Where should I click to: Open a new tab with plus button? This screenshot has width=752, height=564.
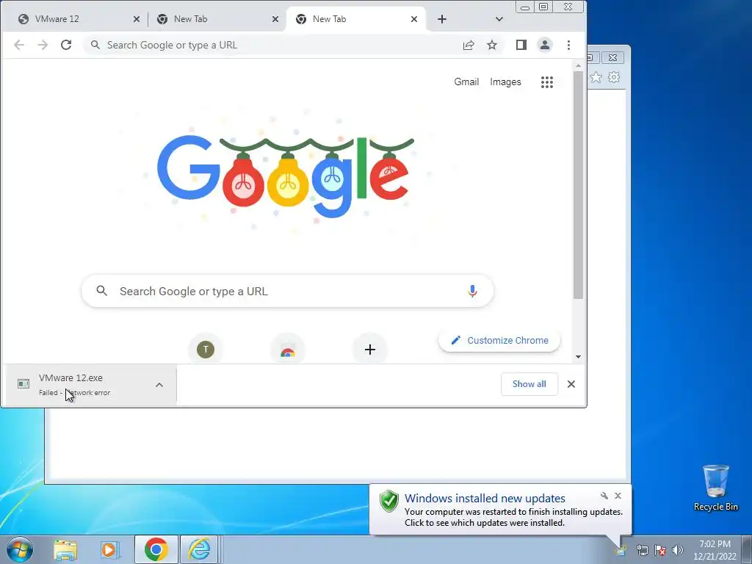[442, 19]
